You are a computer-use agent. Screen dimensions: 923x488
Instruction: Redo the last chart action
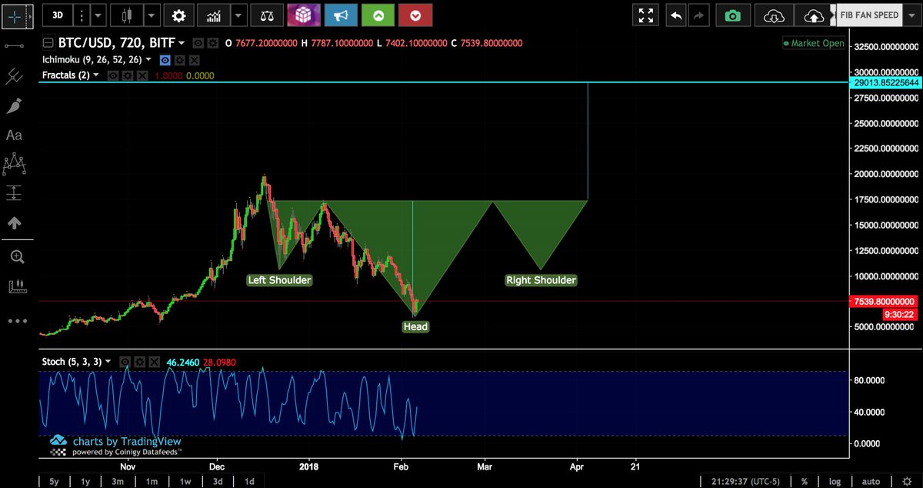[x=698, y=15]
